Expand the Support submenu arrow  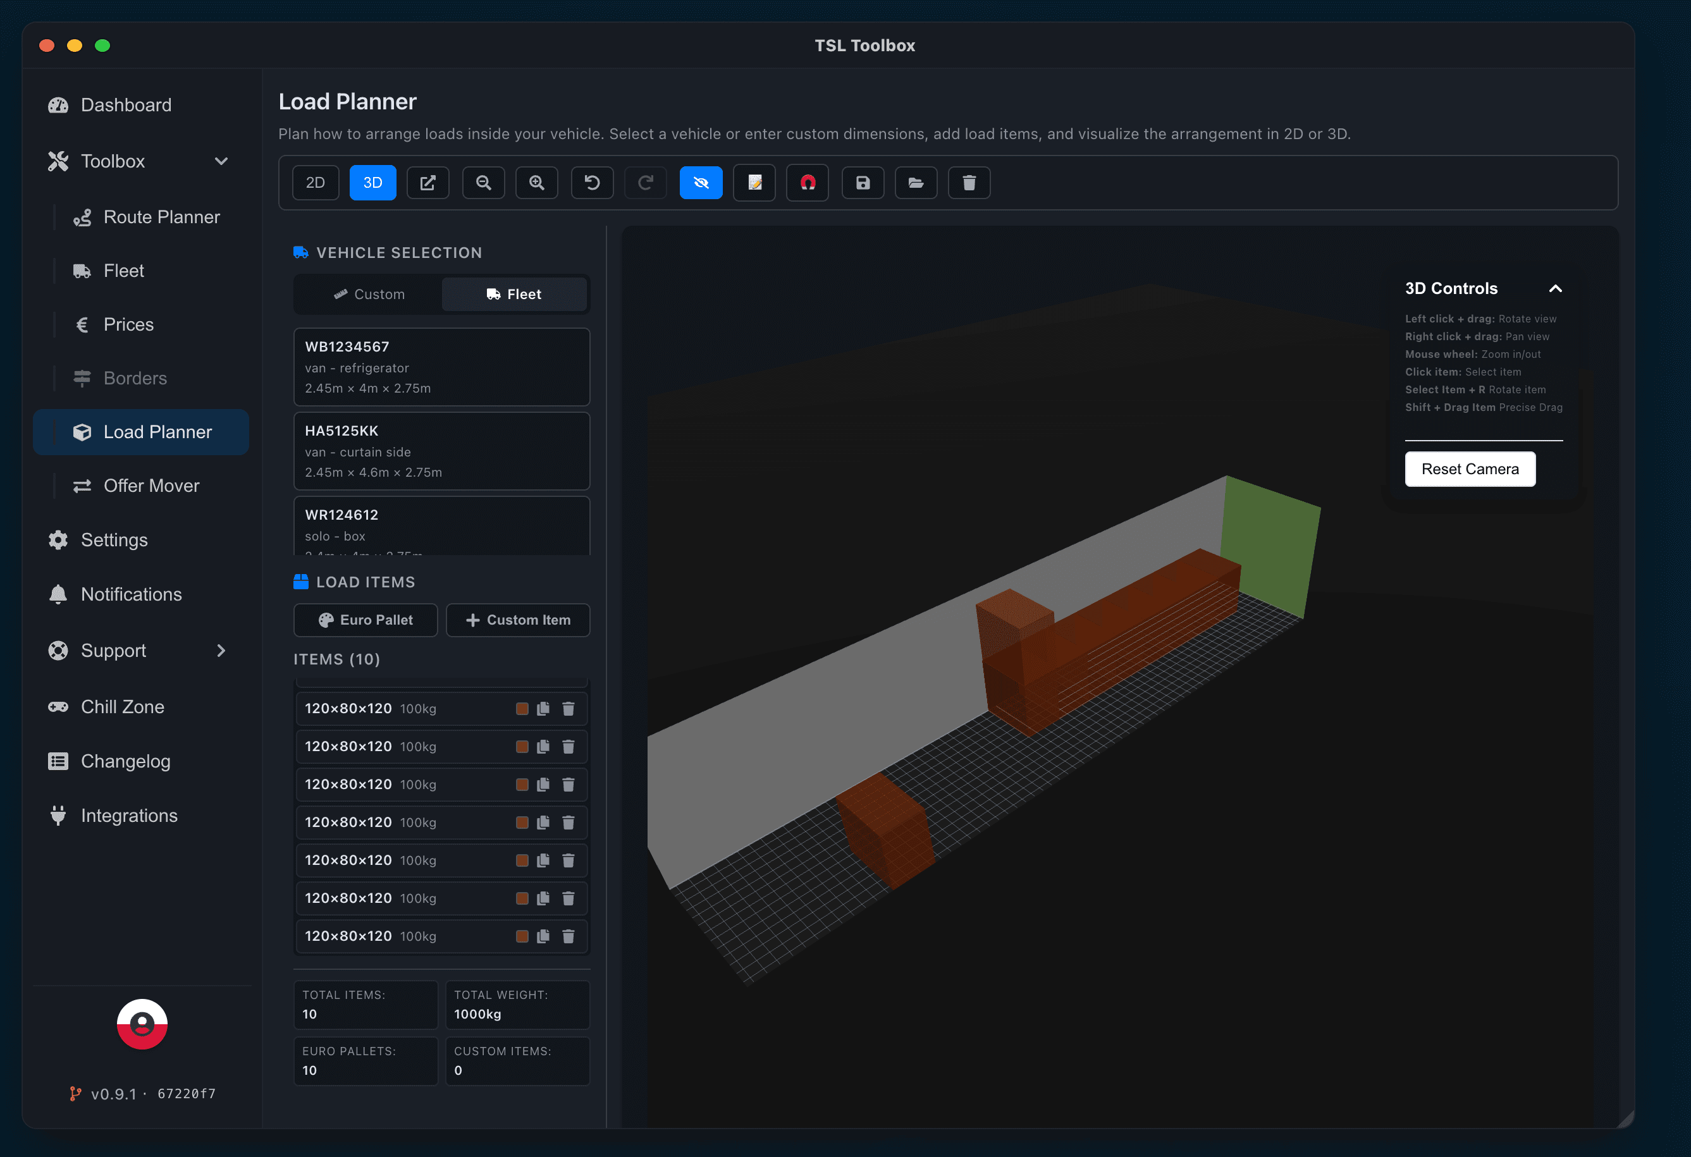[221, 651]
